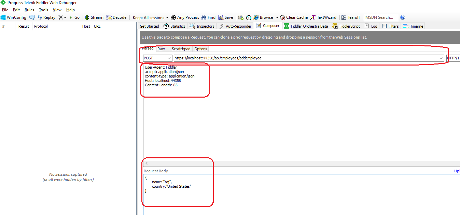460x215 pixels.
Task: Click the Fiddler app icon in title bar
Action: pos(3,3)
